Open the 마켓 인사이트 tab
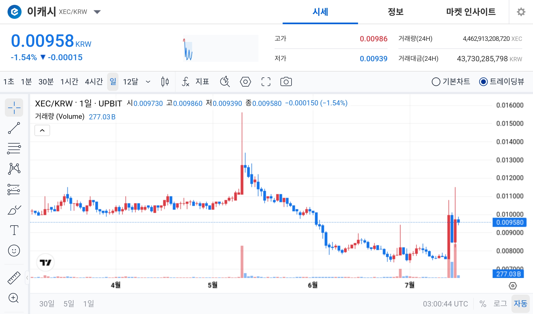533x314 pixels. click(x=471, y=12)
